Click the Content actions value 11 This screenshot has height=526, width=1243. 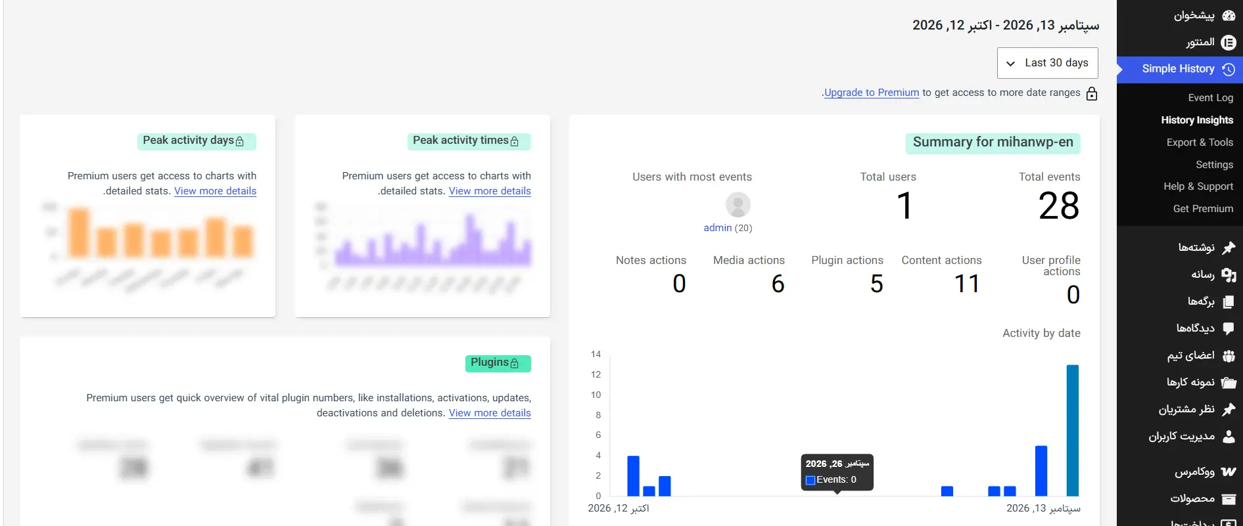(x=967, y=284)
